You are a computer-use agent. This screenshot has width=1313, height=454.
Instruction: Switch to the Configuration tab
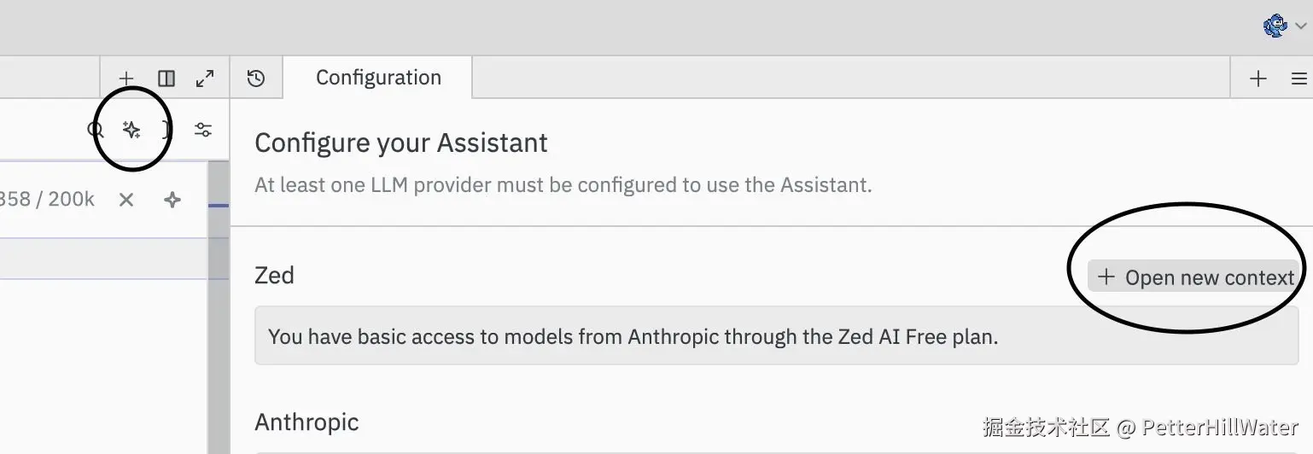click(x=377, y=79)
